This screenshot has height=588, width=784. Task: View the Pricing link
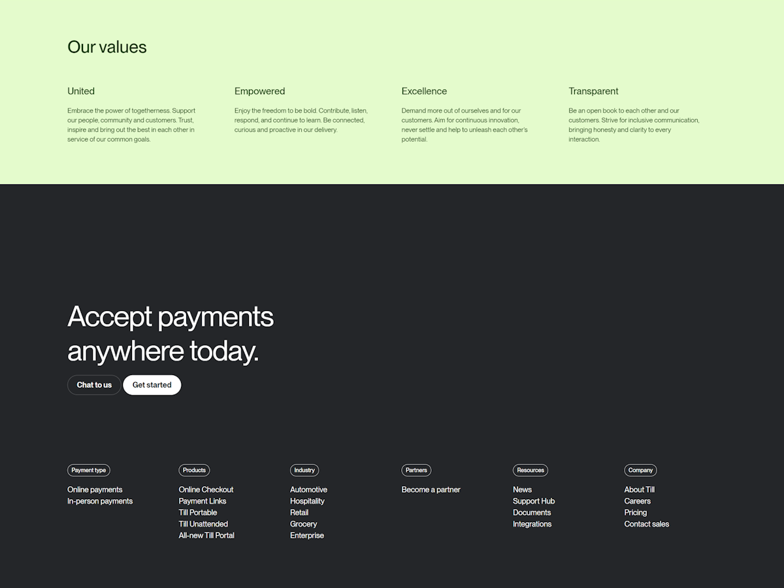click(636, 512)
